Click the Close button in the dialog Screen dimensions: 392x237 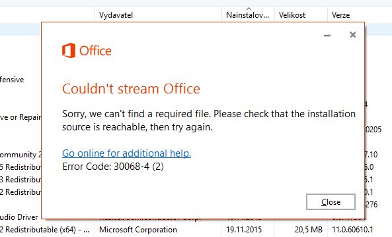tap(331, 202)
